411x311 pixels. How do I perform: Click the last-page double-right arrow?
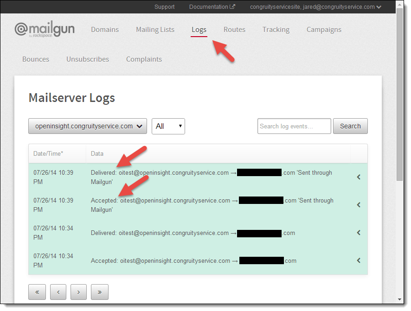(100, 292)
